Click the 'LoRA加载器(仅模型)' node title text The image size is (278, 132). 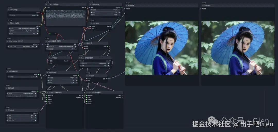55,41
